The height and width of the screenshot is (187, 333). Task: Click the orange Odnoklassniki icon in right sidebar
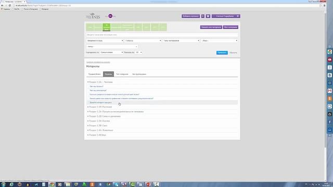pyautogui.click(x=329, y=99)
